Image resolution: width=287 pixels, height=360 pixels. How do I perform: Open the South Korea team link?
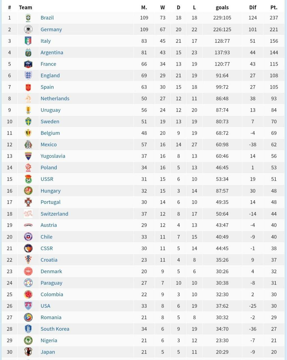55,329
